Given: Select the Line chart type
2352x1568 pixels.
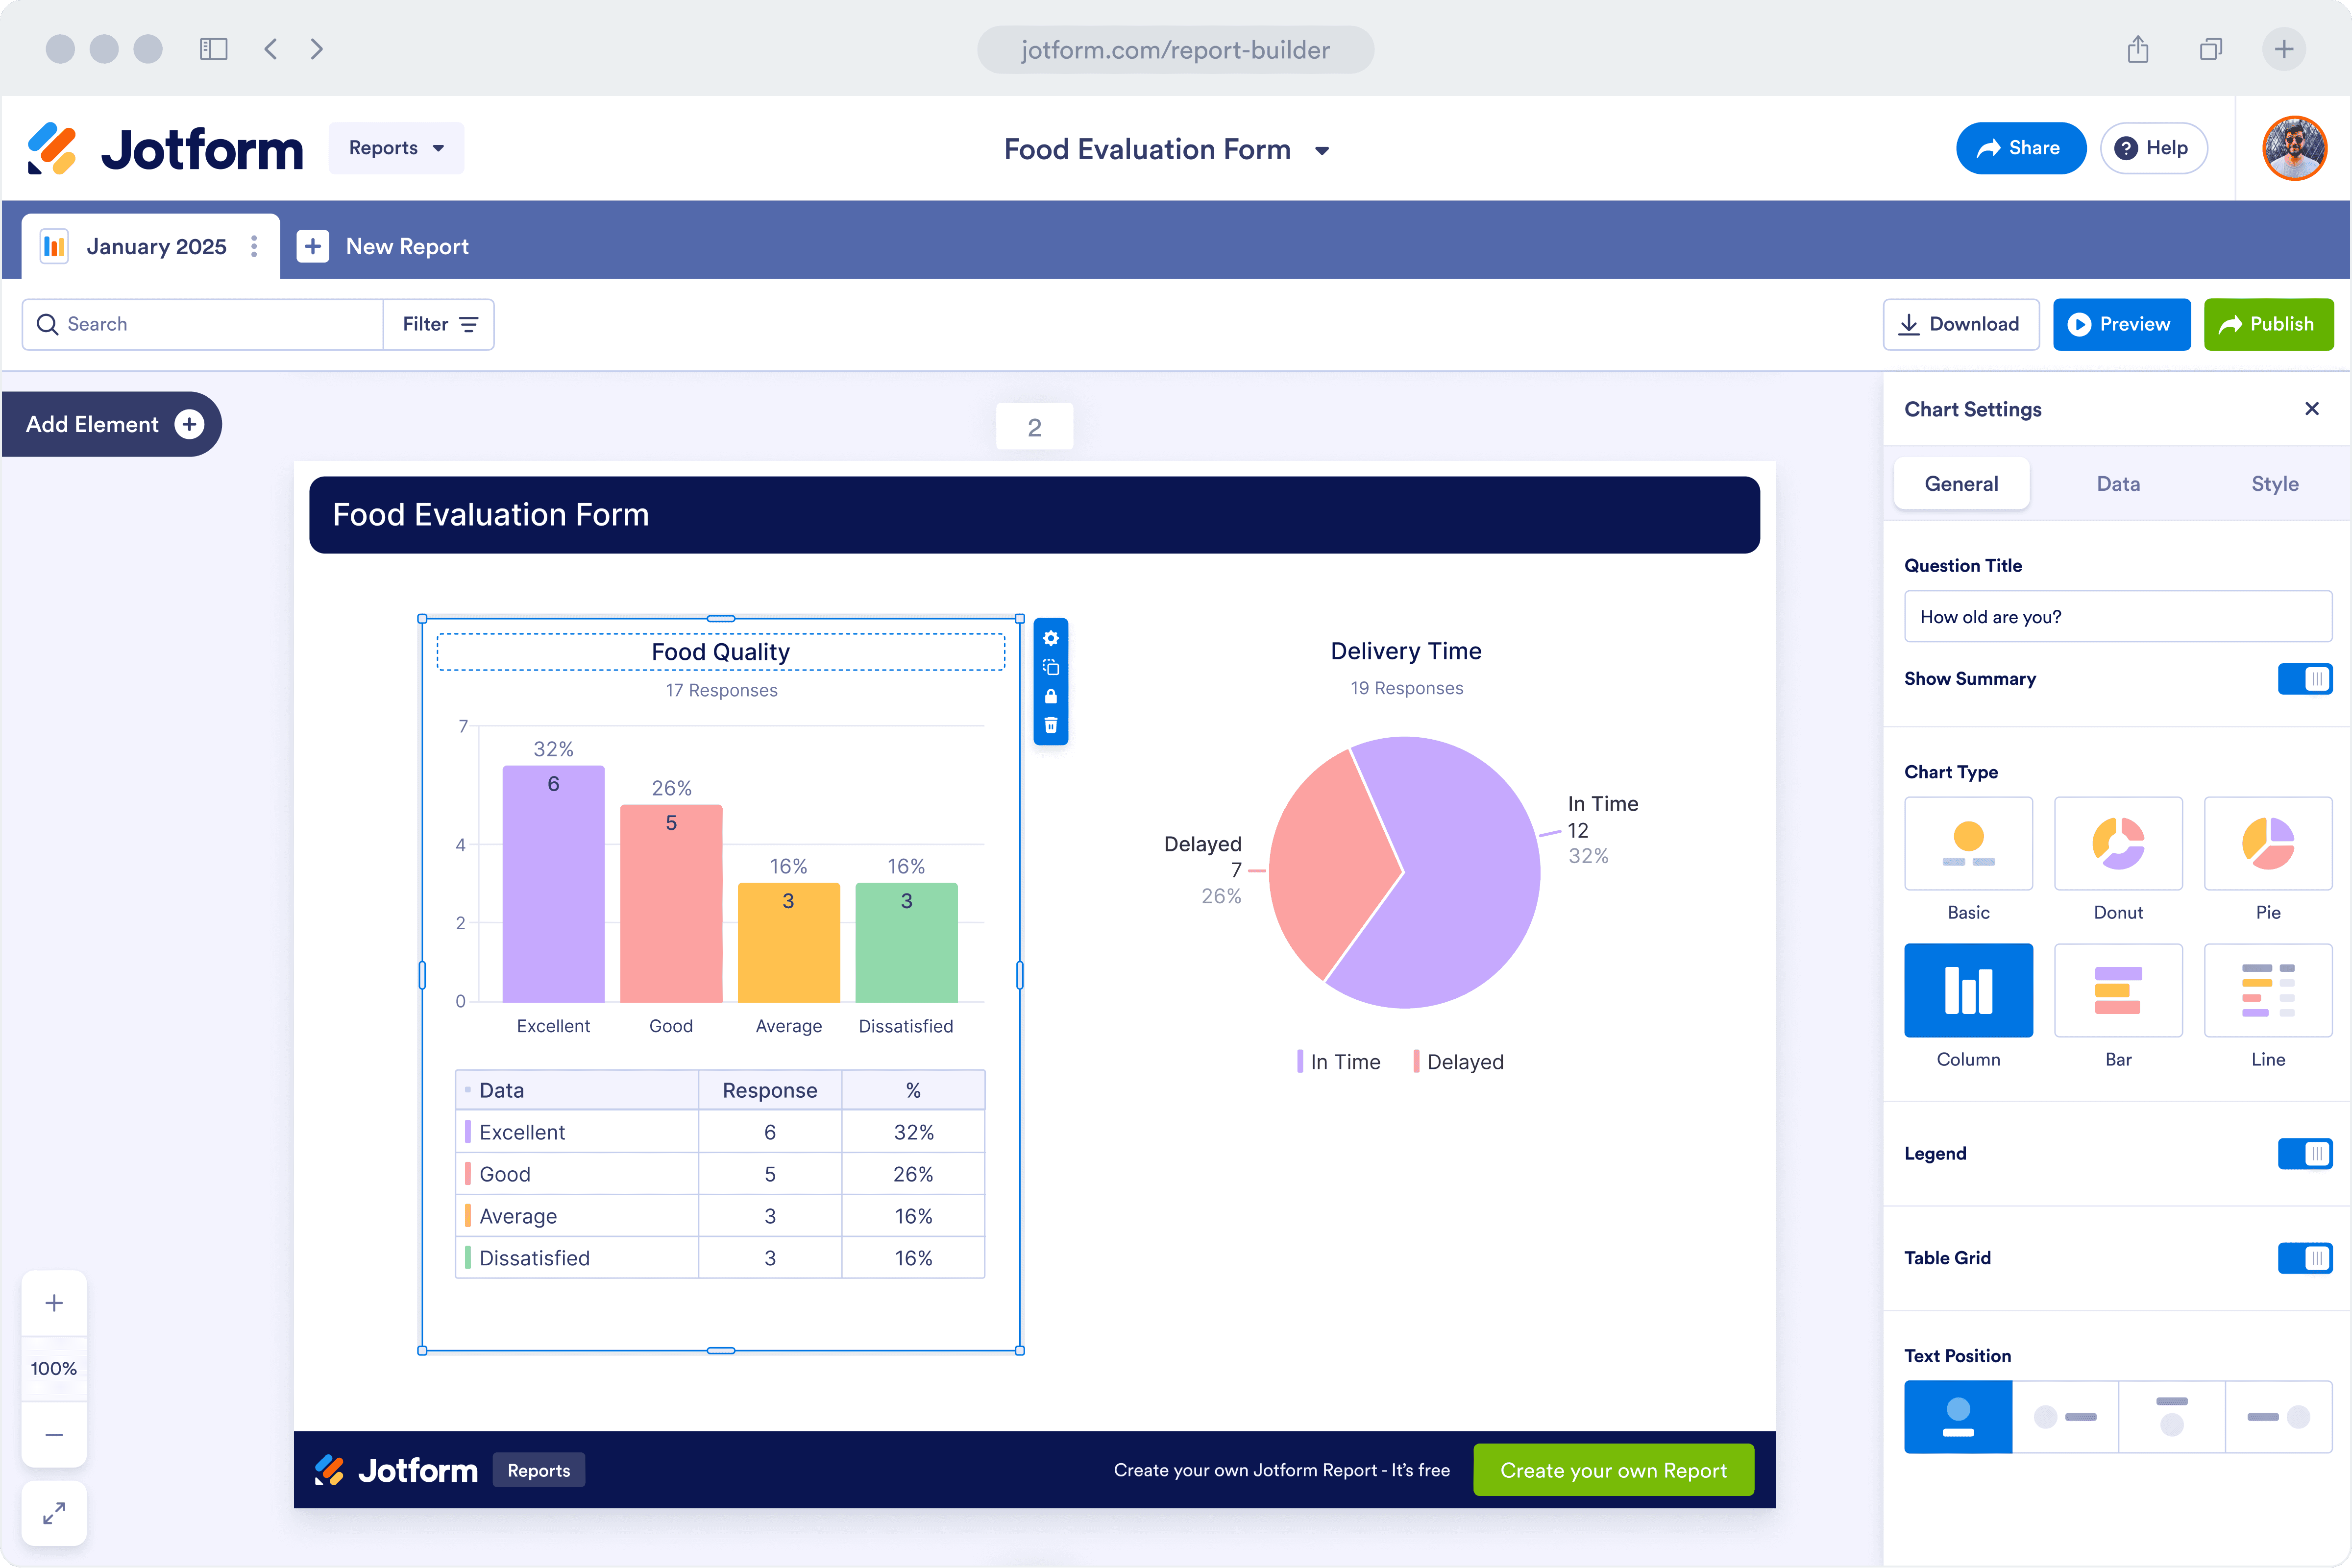Looking at the screenshot, I should (x=2268, y=990).
